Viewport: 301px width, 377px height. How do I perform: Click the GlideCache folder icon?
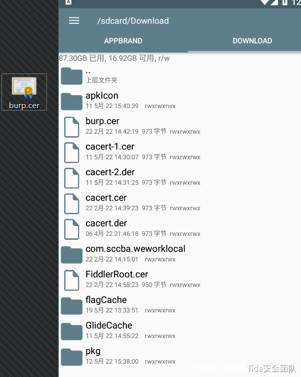72,331
